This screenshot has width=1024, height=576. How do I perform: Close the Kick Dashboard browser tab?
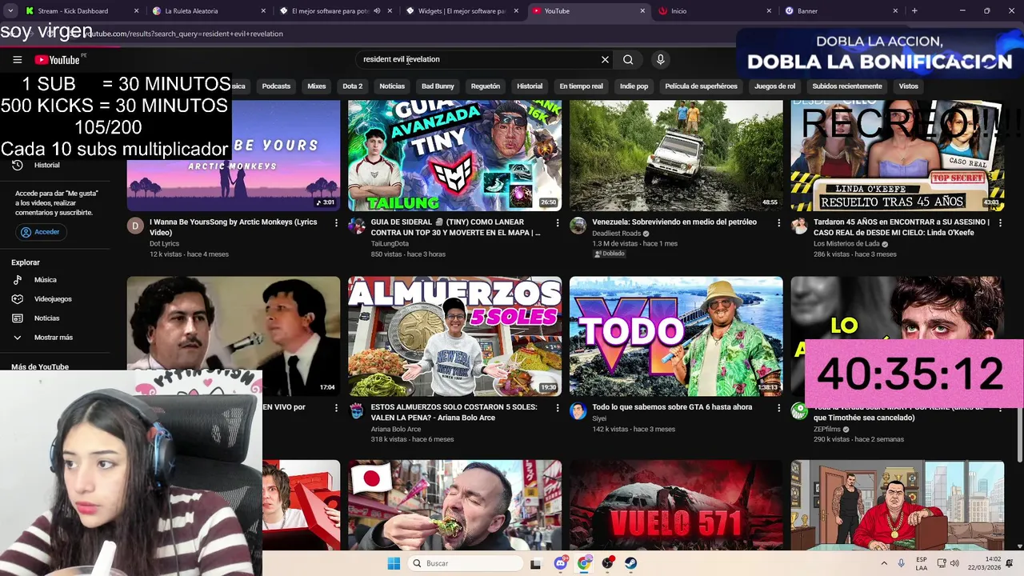pos(136,11)
